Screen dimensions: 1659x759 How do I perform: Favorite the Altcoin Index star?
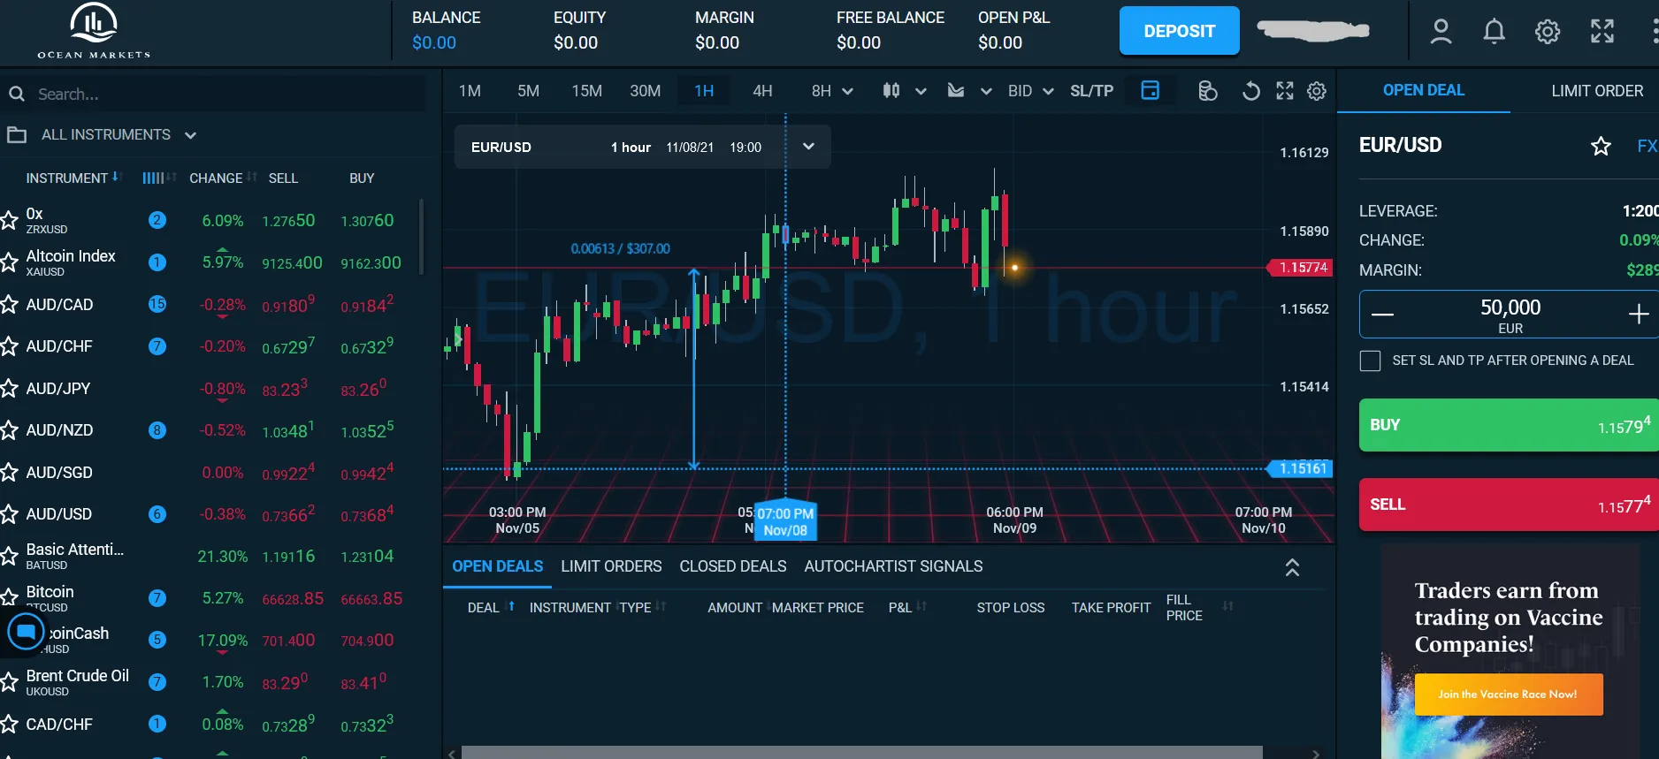point(9,262)
